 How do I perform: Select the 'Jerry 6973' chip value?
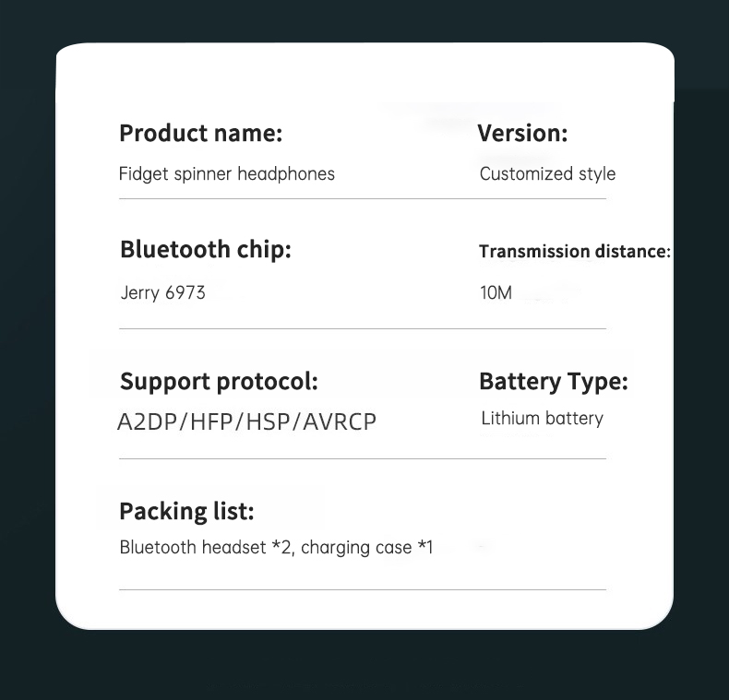[x=162, y=293]
